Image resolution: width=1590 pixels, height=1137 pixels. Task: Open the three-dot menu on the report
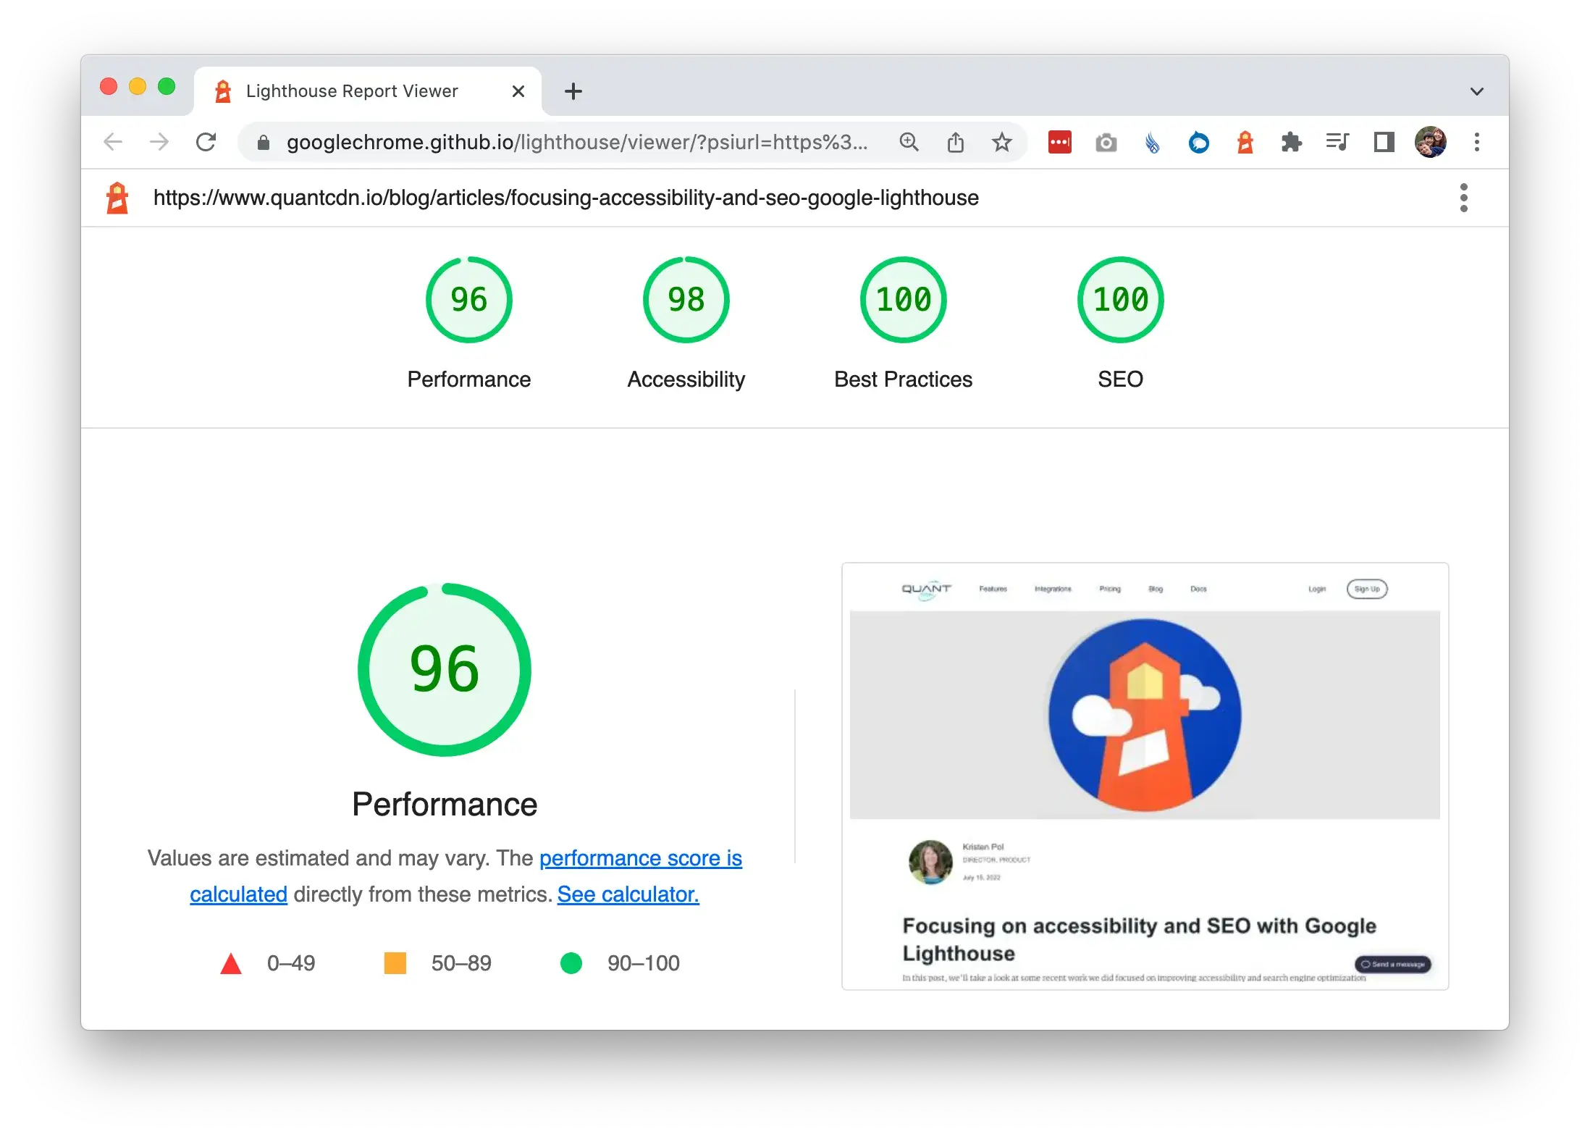(1463, 197)
